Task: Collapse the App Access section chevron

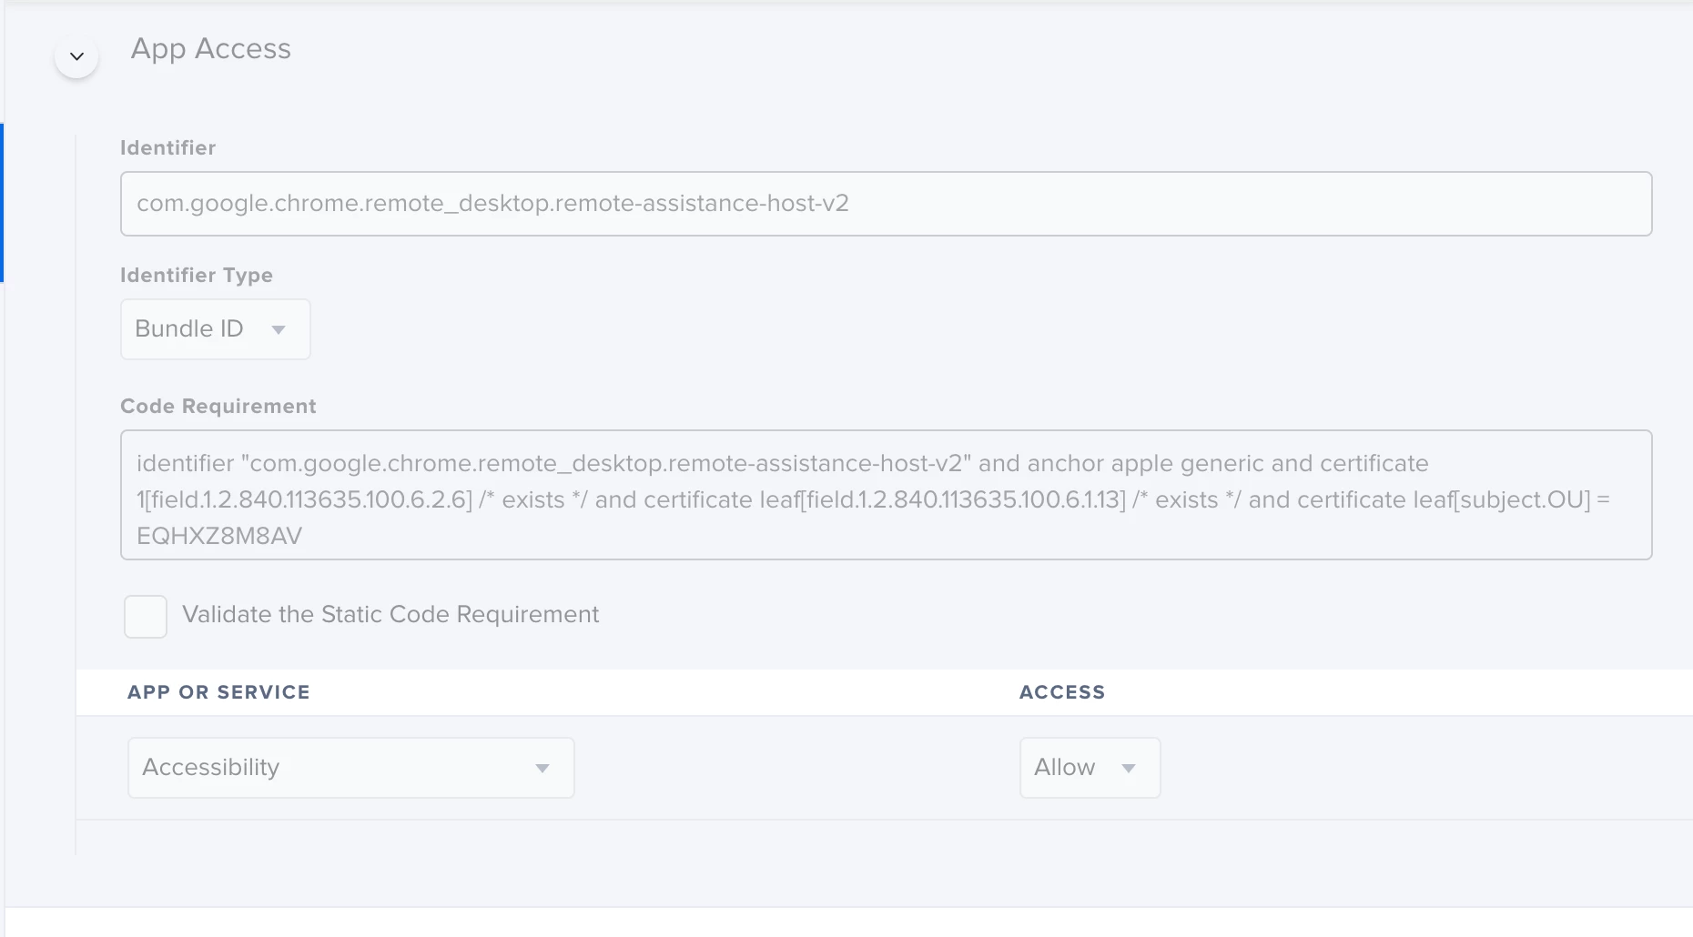Action: click(x=76, y=56)
